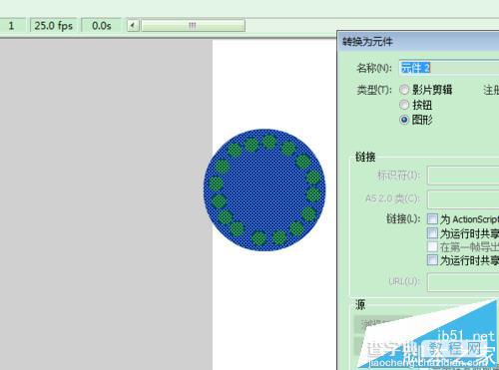Click the 名称 field containing 元件 2
499x370 pixels.
[x=449, y=68]
